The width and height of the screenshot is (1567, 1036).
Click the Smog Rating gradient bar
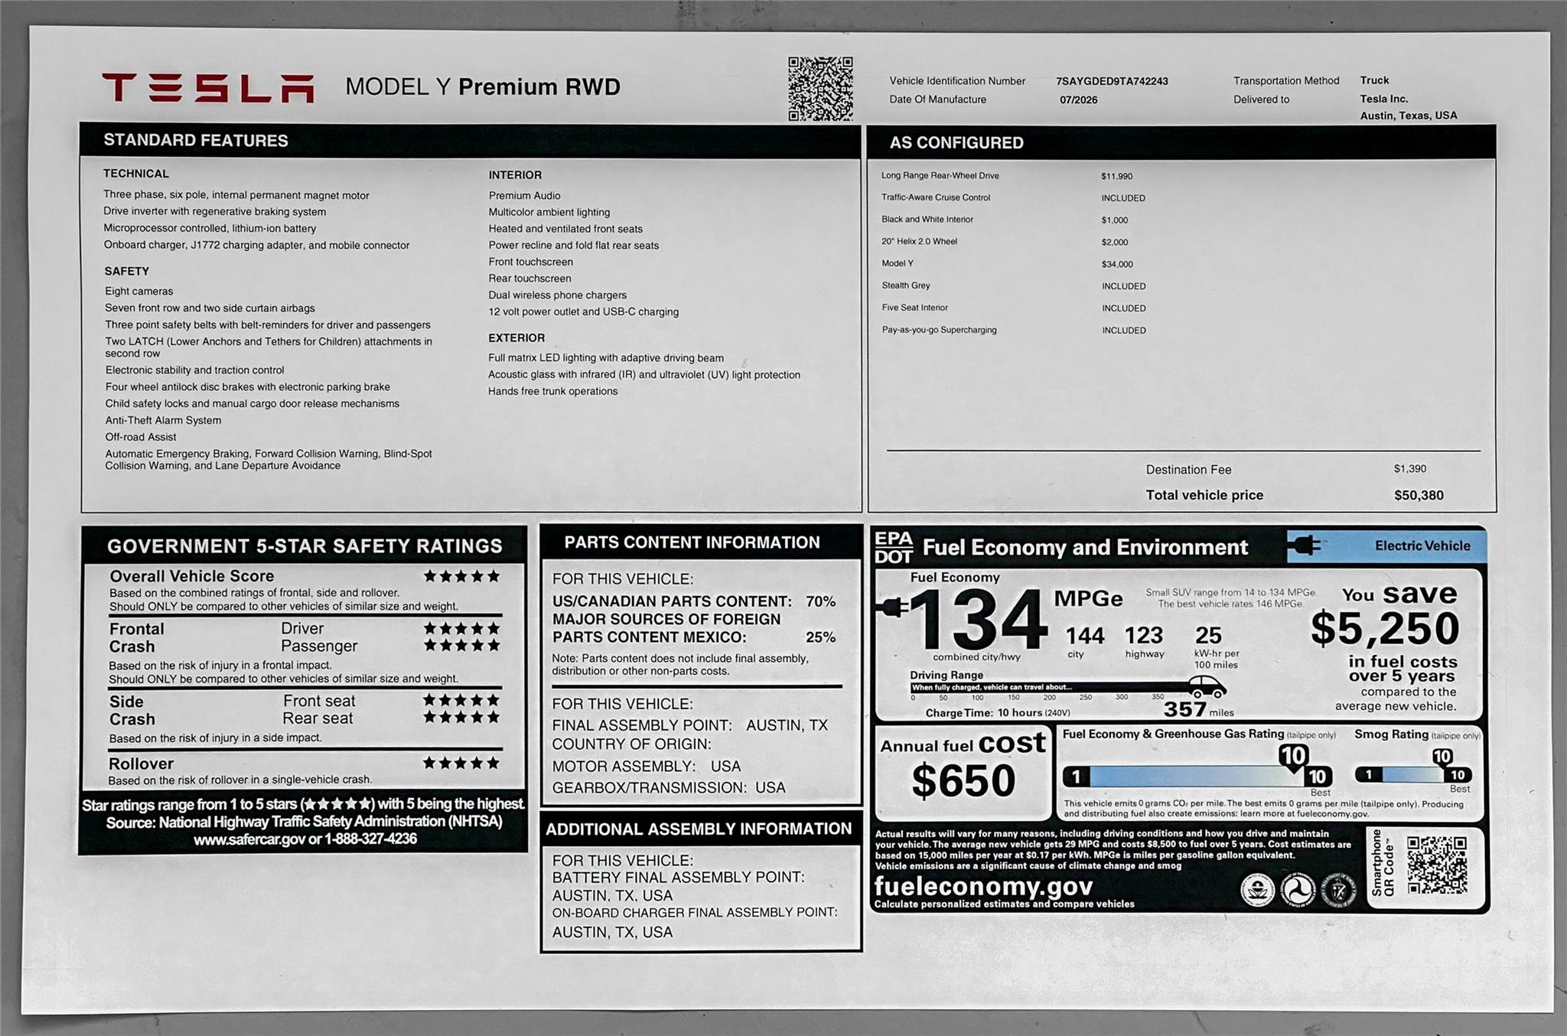[x=1412, y=775]
